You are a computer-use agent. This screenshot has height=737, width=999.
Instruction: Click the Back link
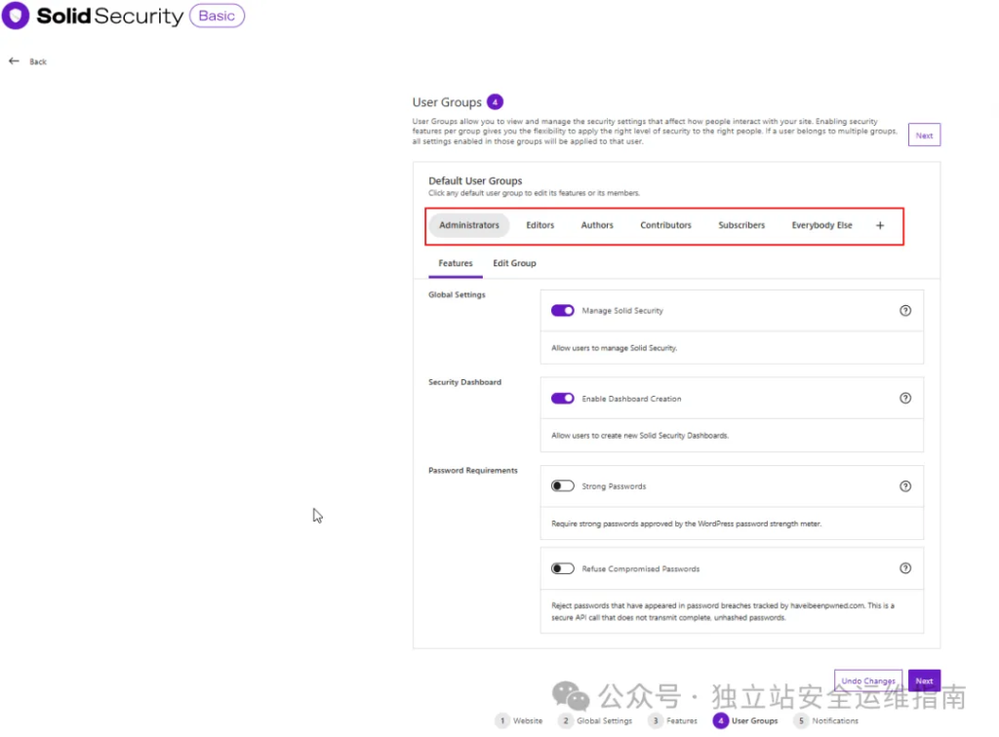[x=38, y=61]
